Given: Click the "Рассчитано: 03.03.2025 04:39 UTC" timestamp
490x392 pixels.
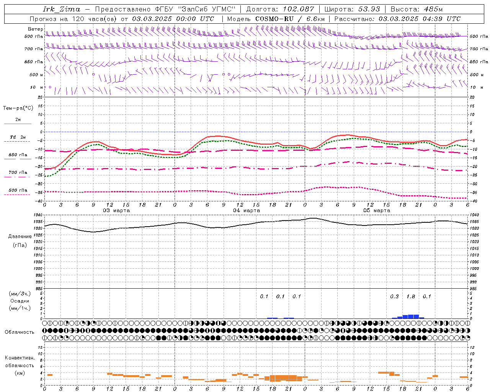Looking at the screenshot, I should tap(397, 19).
